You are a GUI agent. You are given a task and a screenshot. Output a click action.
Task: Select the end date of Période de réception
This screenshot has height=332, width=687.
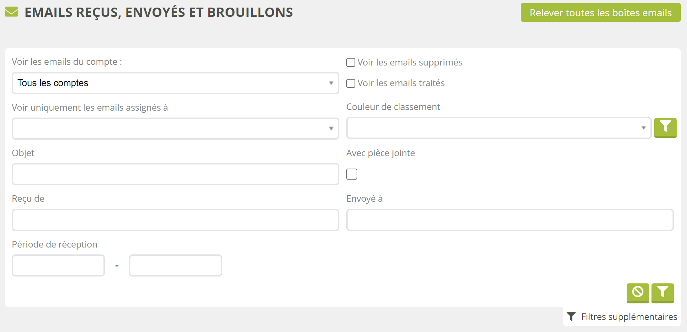175,265
